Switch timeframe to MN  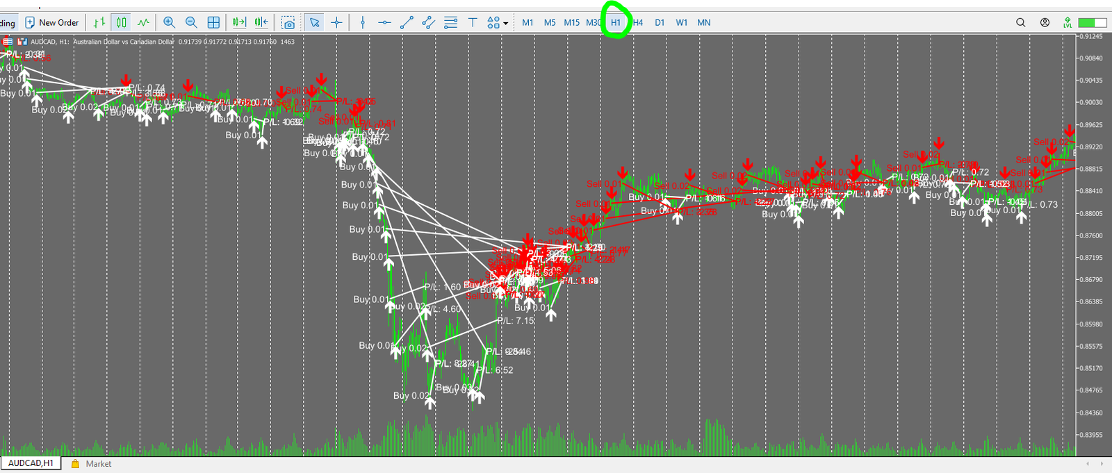coord(704,22)
